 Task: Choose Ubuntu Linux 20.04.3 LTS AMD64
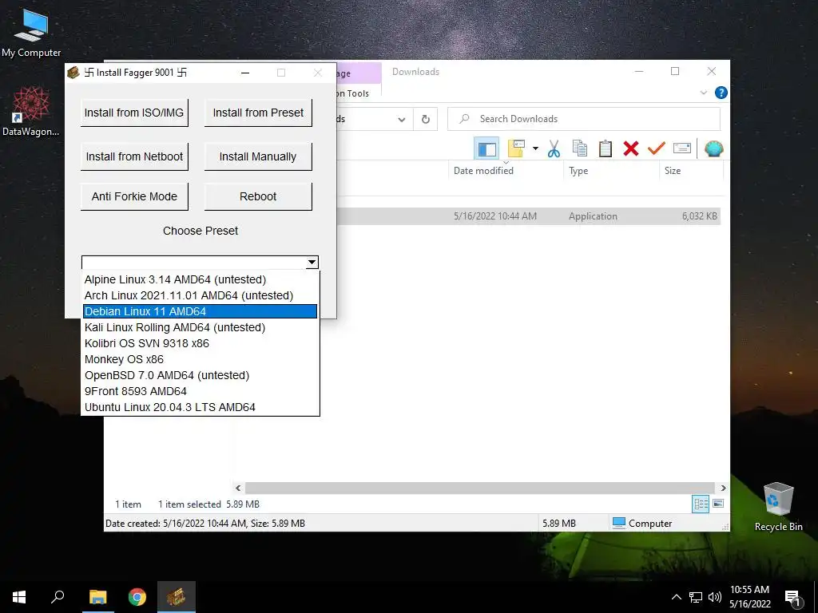point(201,407)
